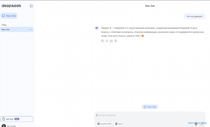The image size is (210, 127).
Task: Click the profile avatar picture
Action: point(4,126)
